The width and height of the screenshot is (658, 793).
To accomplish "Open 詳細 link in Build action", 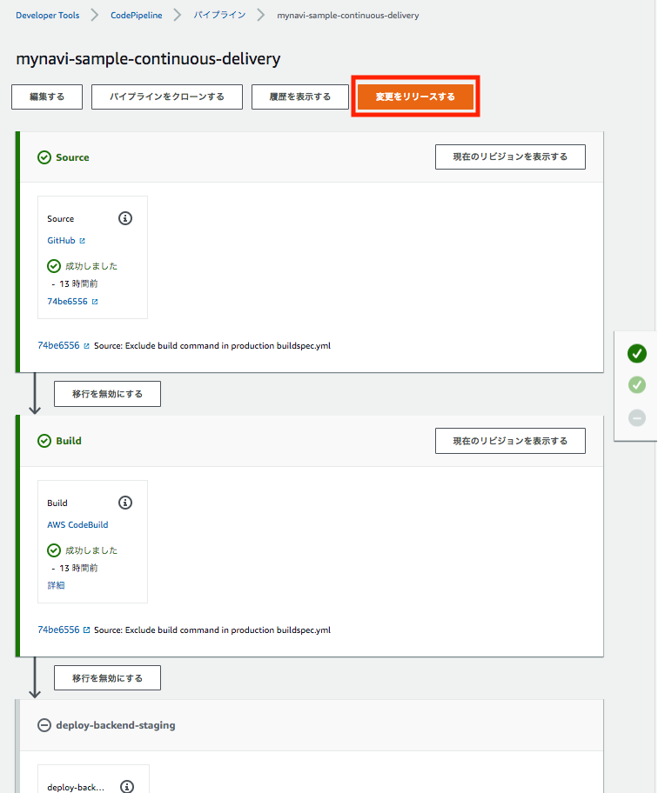I will coord(56,586).
